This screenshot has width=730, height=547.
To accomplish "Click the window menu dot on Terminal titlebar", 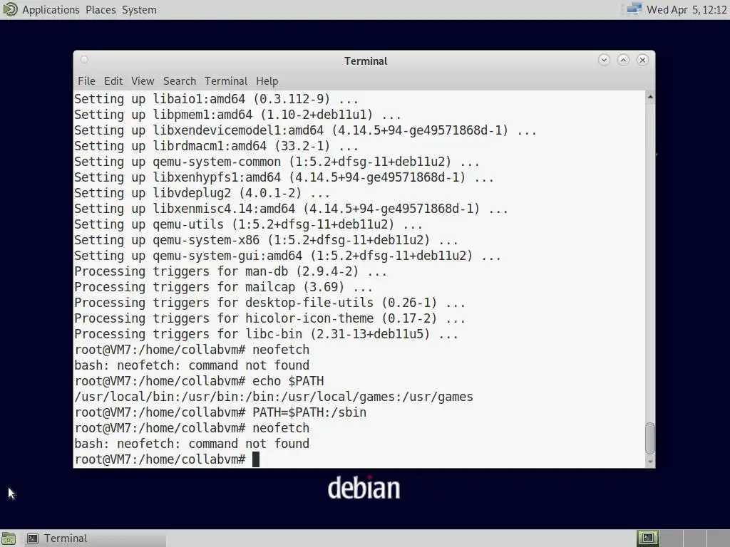I will [x=84, y=60].
